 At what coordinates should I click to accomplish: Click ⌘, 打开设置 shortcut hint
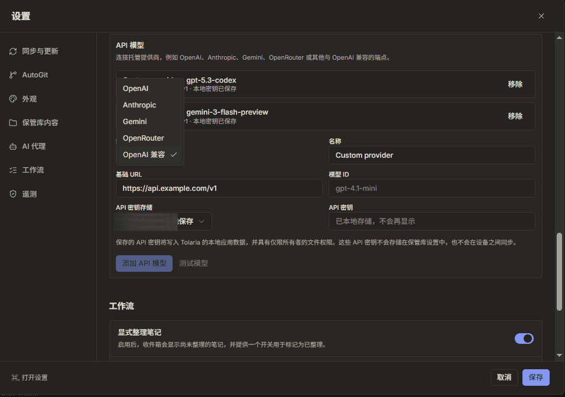30,378
